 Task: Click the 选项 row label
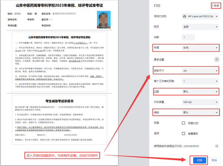pyautogui.click(x=156, y=133)
